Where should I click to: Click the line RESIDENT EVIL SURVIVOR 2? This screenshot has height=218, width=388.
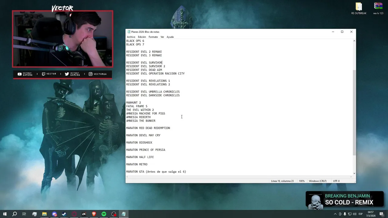coord(146,66)
